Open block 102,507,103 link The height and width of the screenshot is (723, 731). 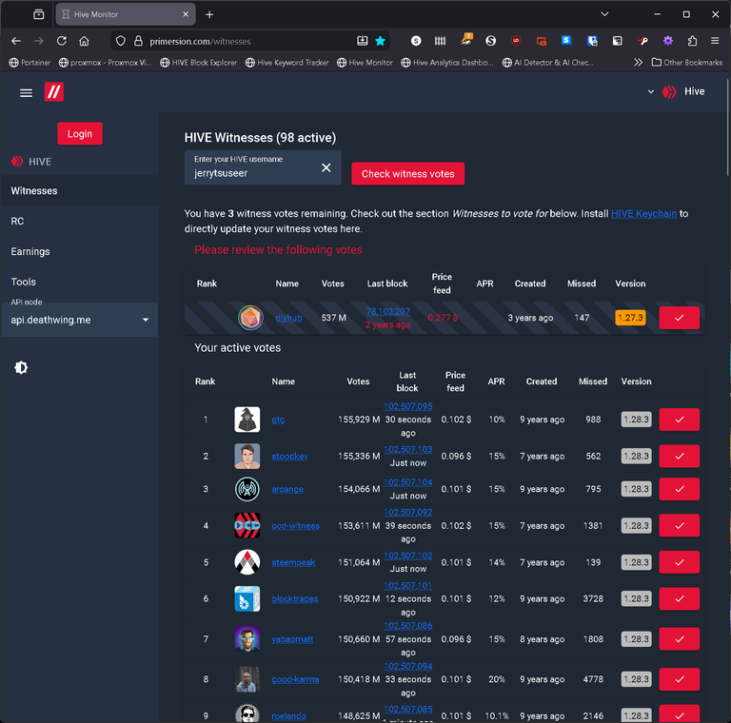[408, 450]
